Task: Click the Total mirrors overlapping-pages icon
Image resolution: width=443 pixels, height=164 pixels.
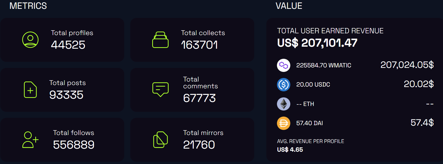Action: [161, 140]
